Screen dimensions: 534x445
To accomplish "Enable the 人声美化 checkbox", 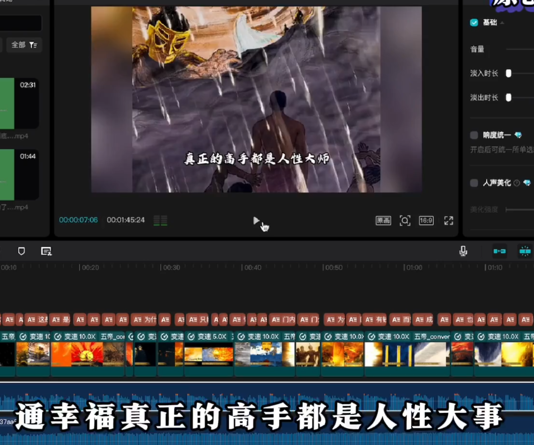I will click(474, 183).
